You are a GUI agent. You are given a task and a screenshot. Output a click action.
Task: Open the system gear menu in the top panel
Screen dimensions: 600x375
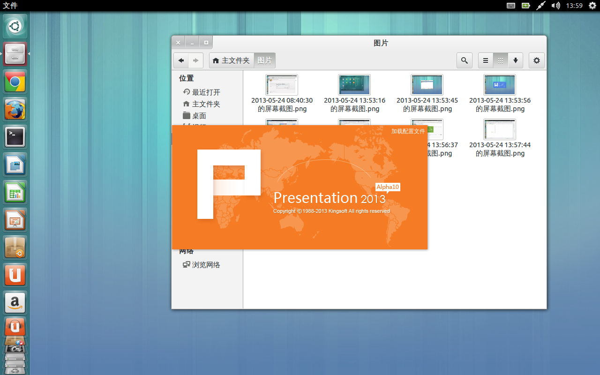click(592, 6)
